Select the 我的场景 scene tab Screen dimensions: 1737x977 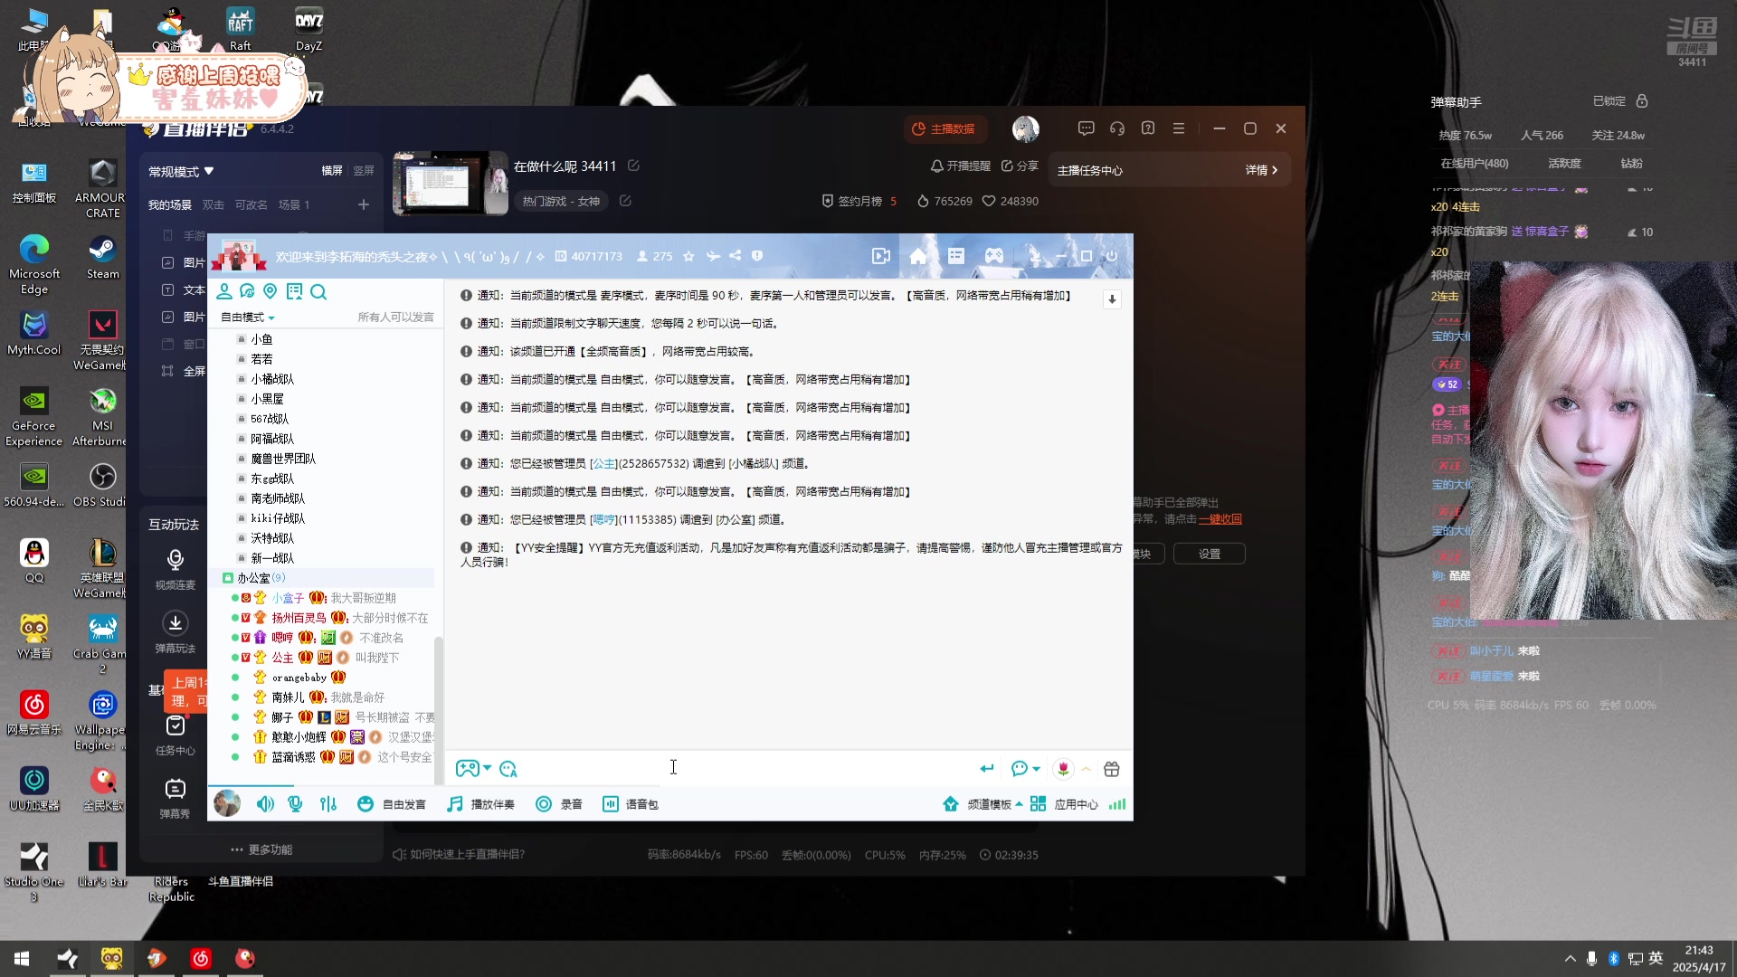click(170, 205)
